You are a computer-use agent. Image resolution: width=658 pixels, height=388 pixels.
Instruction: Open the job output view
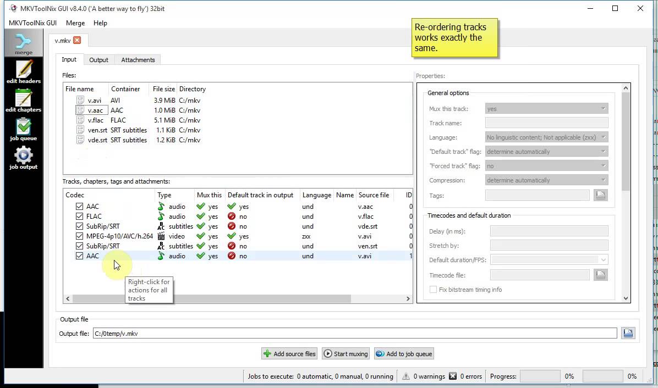point(24,158)
